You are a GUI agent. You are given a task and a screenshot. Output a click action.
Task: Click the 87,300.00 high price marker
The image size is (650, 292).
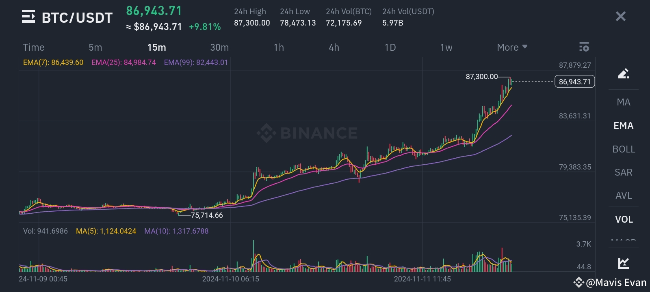[x=482, y=76]
